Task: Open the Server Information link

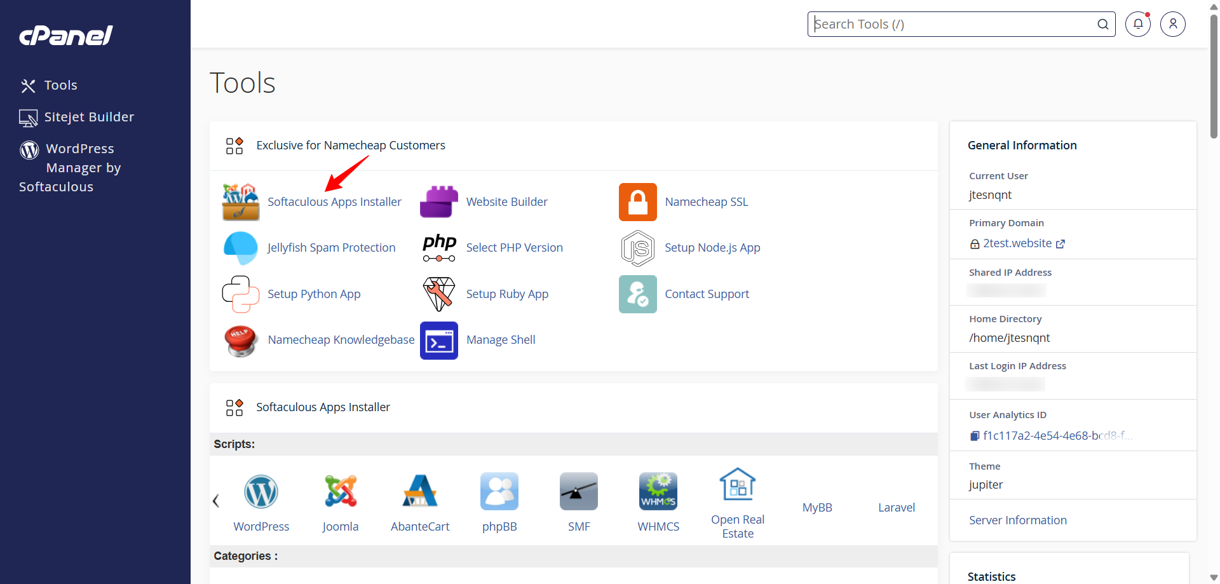Action: pos(1018,520)
